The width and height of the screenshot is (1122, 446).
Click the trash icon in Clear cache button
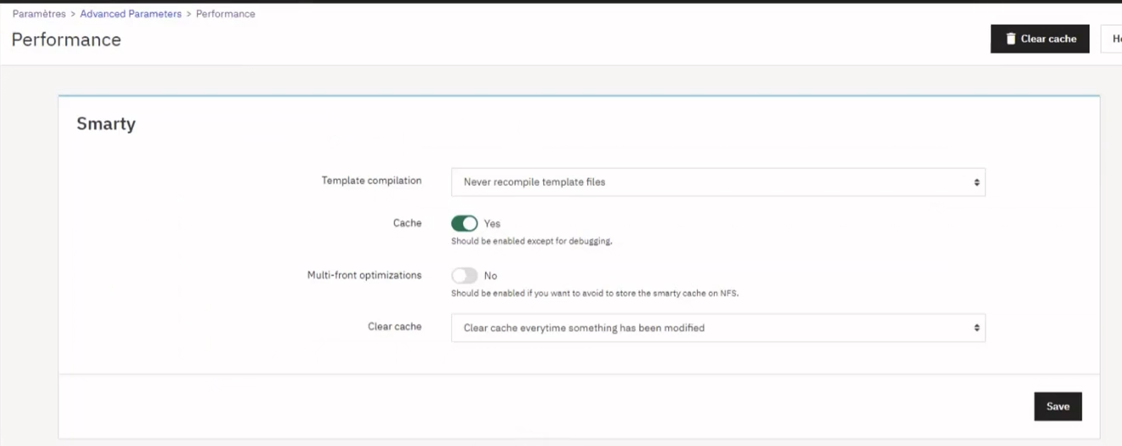coord(1011,39)
